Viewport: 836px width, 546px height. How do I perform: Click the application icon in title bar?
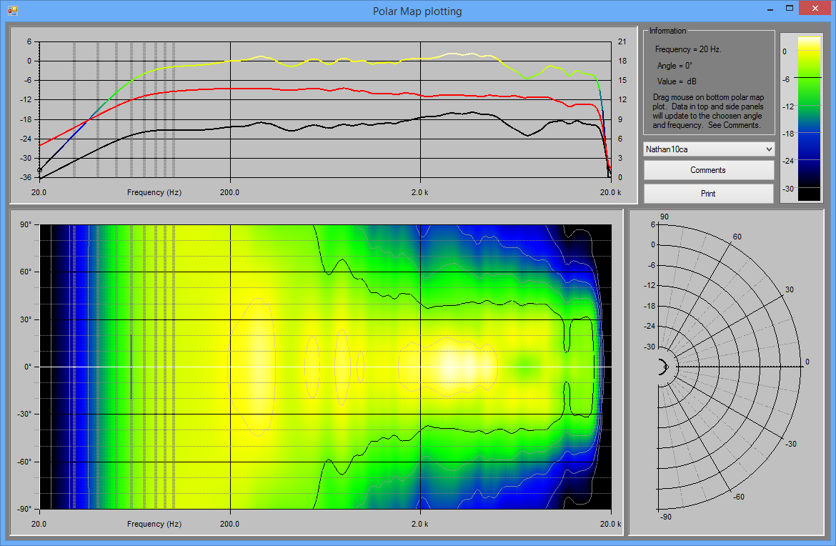pos(13,11)
